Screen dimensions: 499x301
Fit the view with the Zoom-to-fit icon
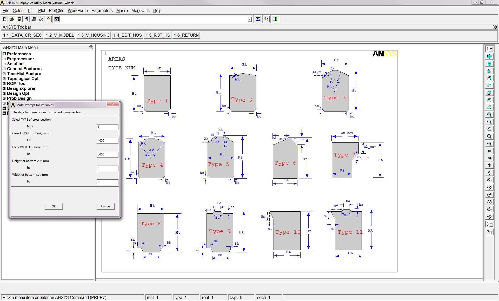coord(489,115)
